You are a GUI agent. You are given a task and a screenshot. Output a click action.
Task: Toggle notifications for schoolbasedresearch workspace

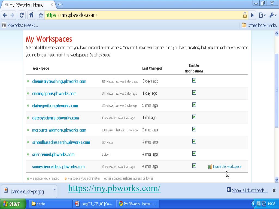pyautogui.click(x=194, y=141)
